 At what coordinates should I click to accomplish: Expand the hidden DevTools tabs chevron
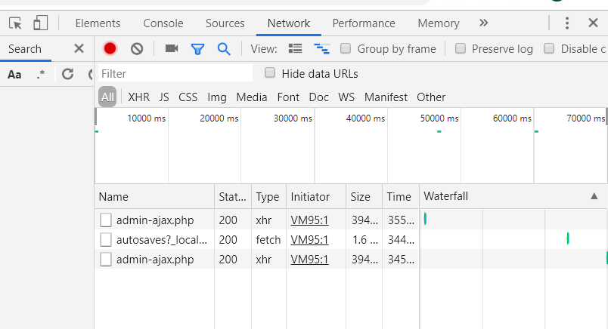pos(484,23)
